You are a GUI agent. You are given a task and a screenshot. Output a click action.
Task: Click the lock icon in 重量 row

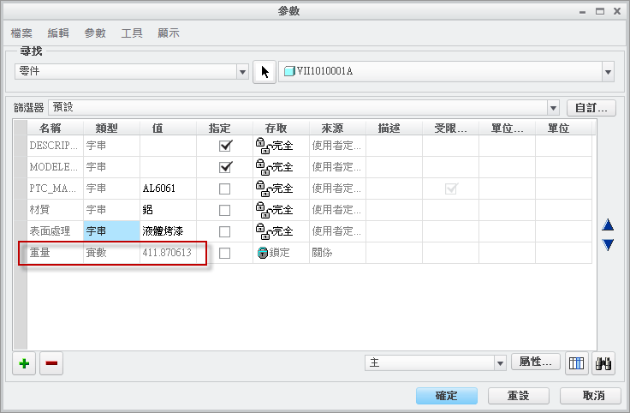pyautogui.click(x=263, y=253)
